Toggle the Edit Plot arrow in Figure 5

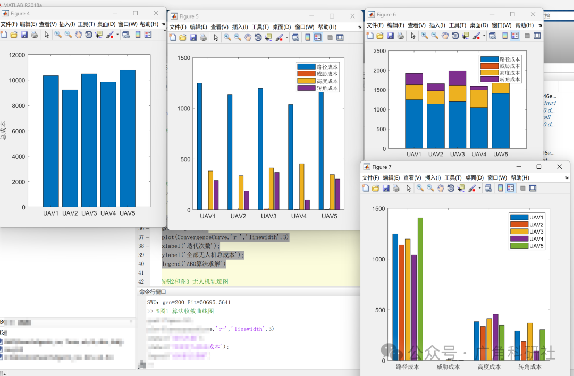pyautogui.click(x=216, y=37)
